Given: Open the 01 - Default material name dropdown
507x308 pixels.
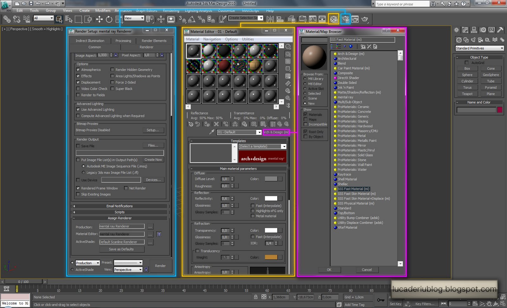Looking at the screenshot, I should (x=239, y=132).
